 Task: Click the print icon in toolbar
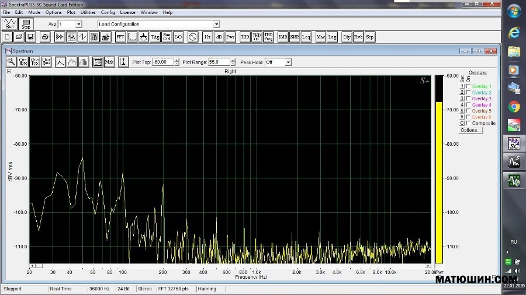(x=45, y=37)
